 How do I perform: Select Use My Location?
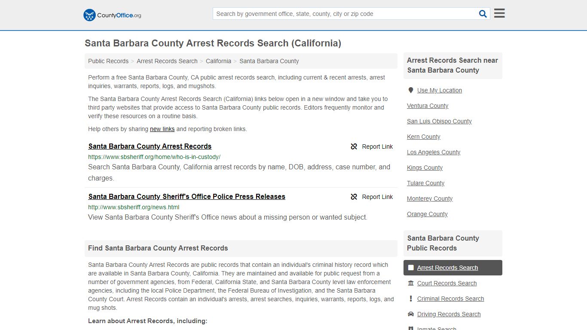coord(440,90)
